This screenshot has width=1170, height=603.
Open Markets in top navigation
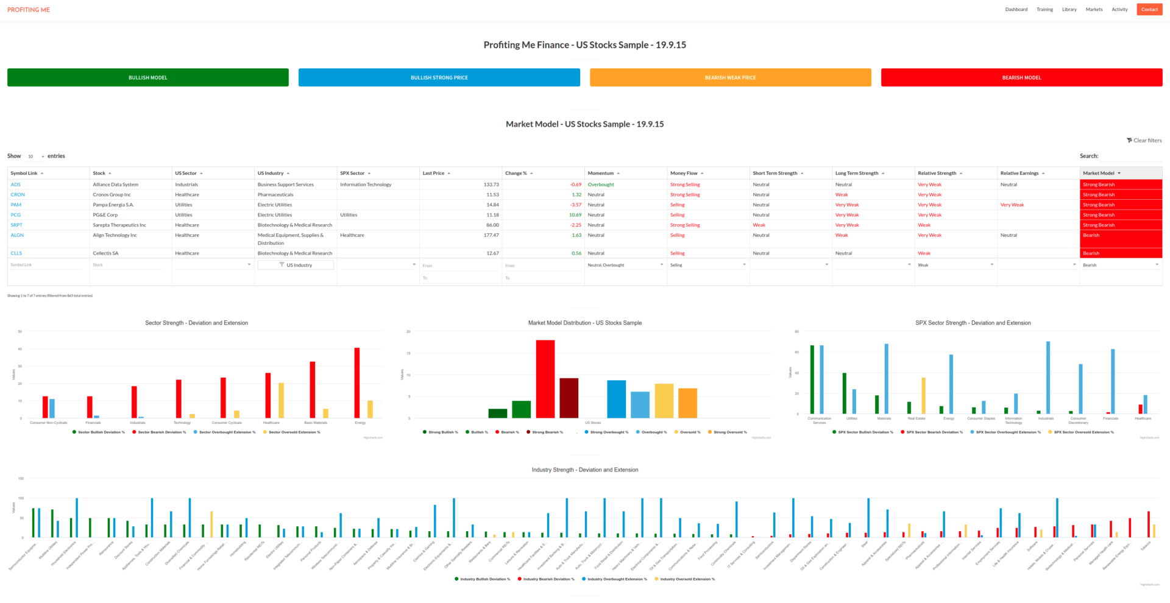[x=1094, y=10]
